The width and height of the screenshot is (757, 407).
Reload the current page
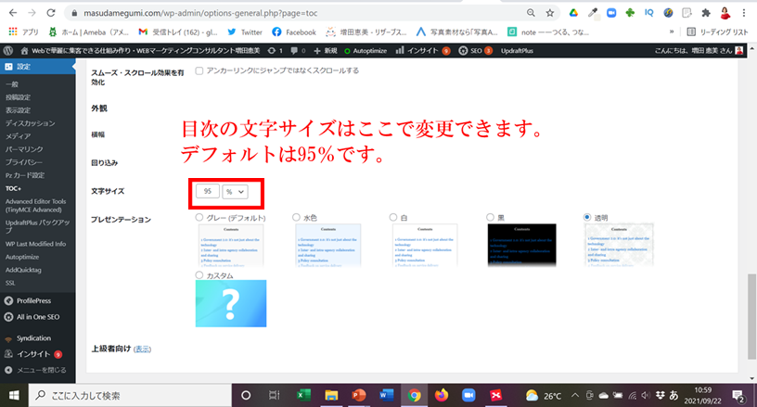(51, 13)
